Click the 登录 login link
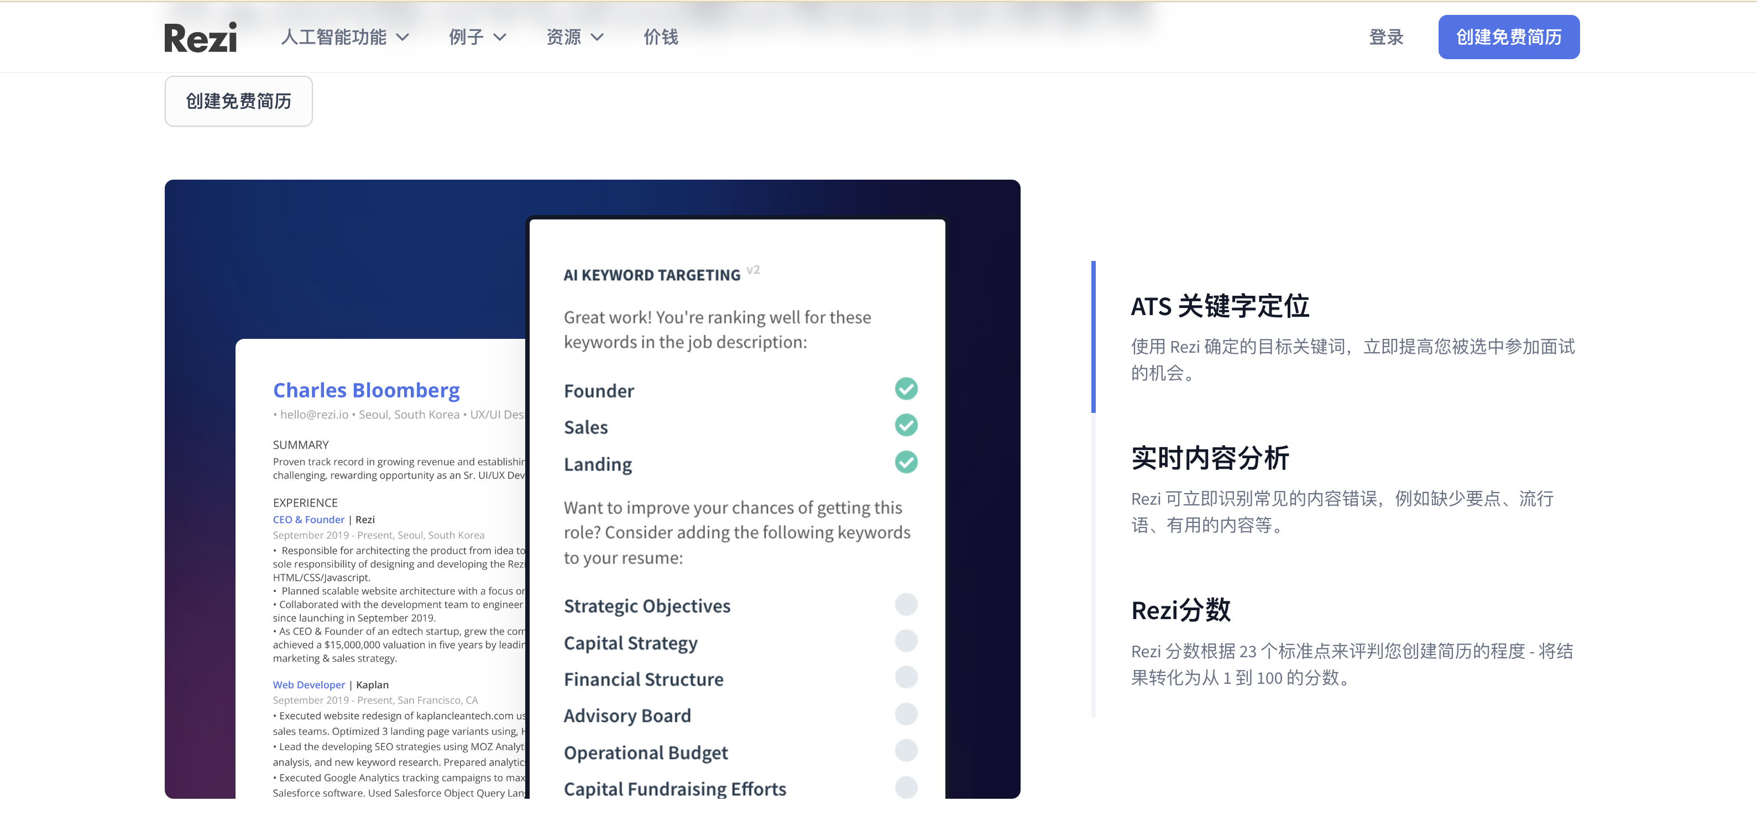Viewport: 1757px width, 838px height. 1386,37
